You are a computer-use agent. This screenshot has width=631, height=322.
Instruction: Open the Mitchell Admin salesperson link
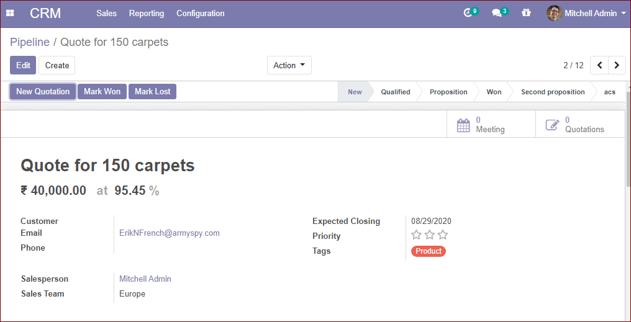[x=145, y=279]
